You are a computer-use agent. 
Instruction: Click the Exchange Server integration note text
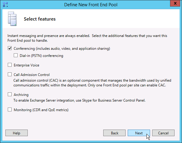pos(79,100)
